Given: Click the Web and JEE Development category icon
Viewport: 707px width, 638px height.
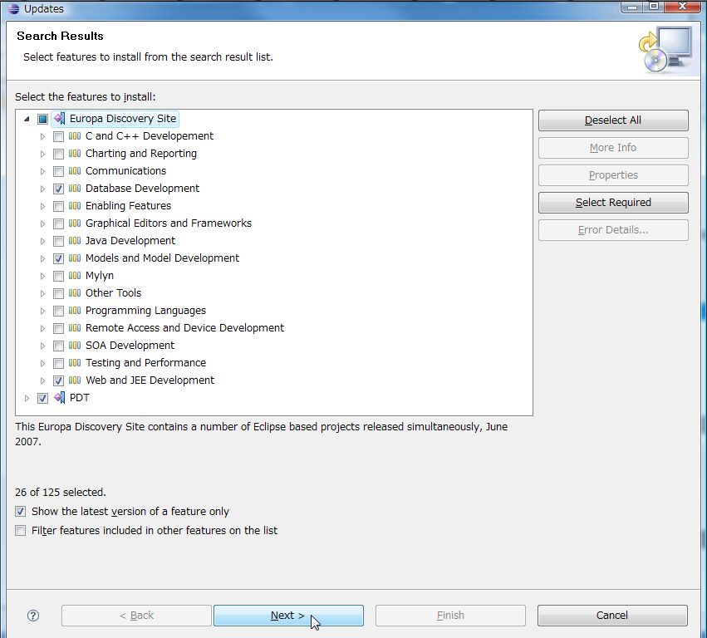Looking at the screenshot, I should click(x=75, y=380).
